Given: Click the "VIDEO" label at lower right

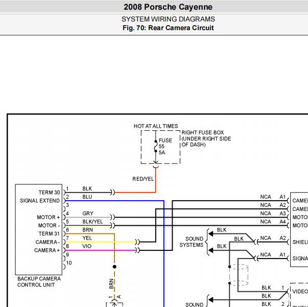Looking at the screenshot, I should point(300,292).
